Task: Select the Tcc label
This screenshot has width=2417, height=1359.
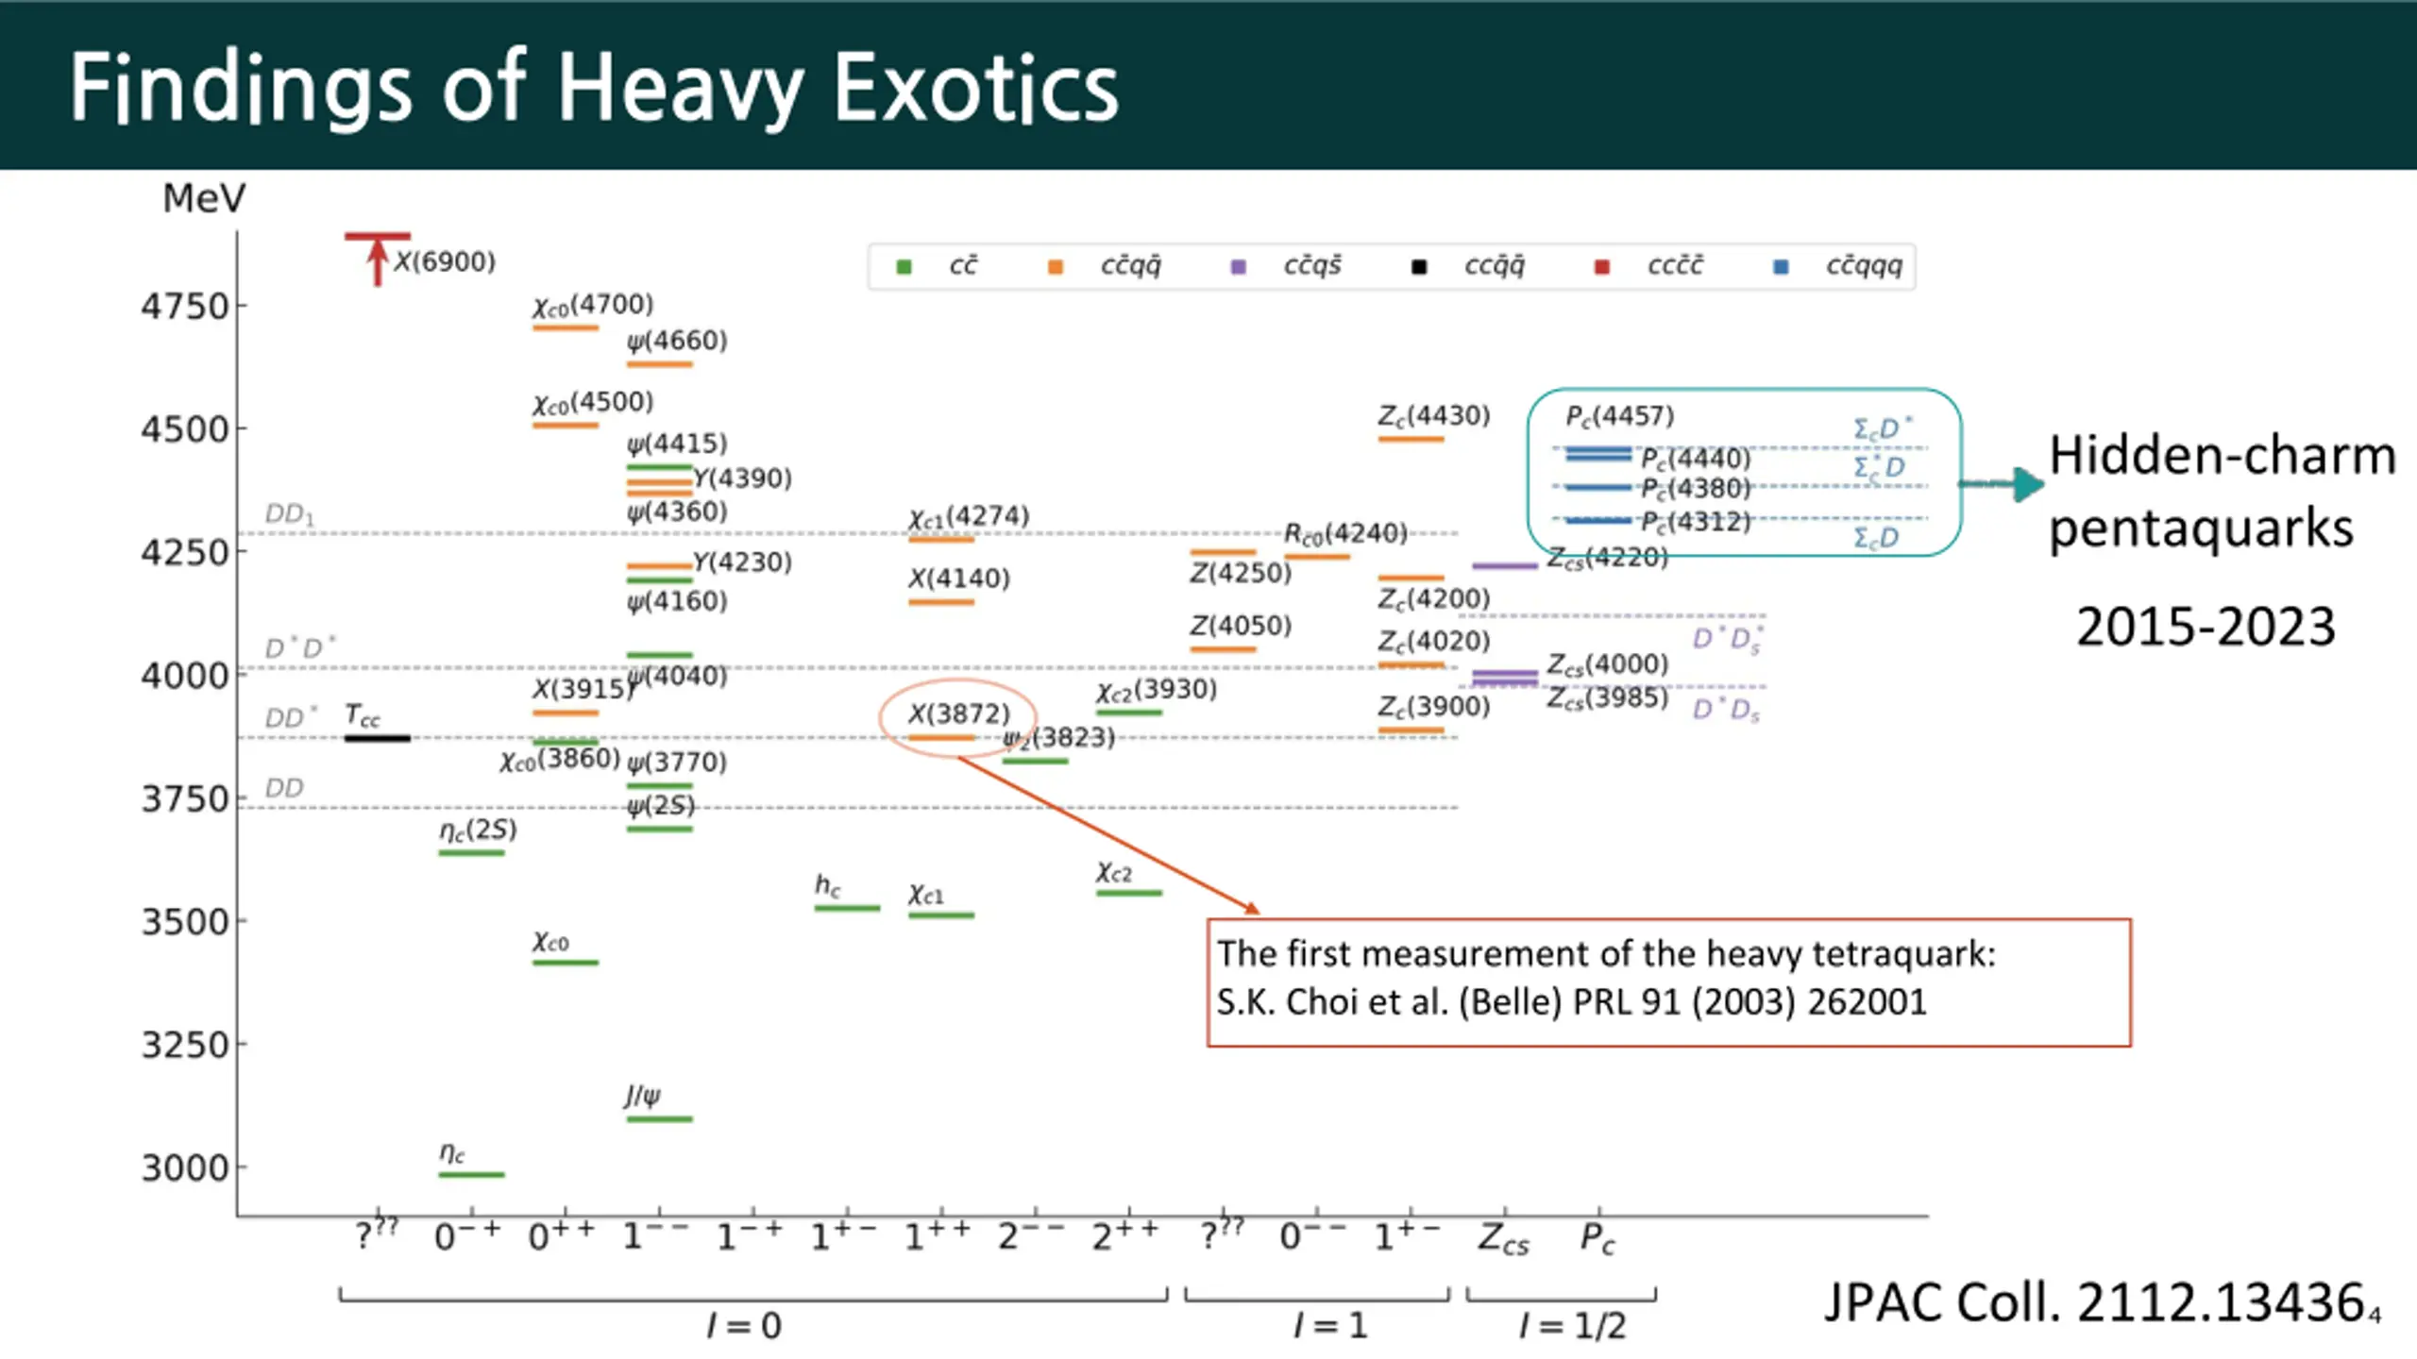Action: click(x=363, y=715)
